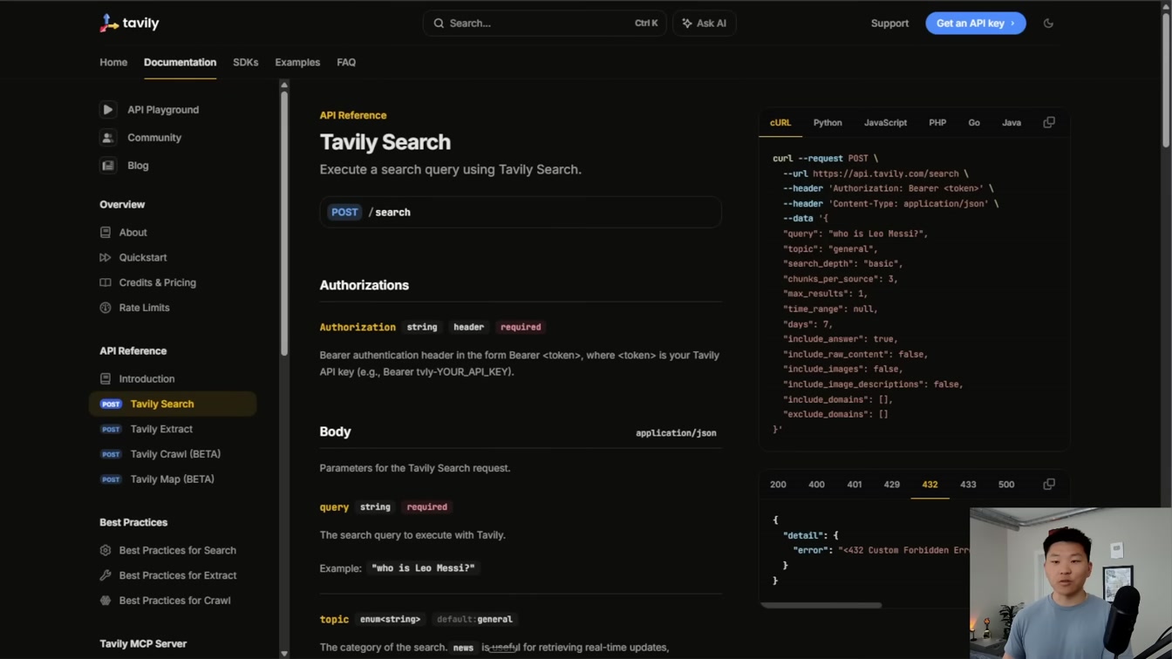Screen dimensions: 1172x659
Task: Open API Playground link
Action: coord(163,110)
